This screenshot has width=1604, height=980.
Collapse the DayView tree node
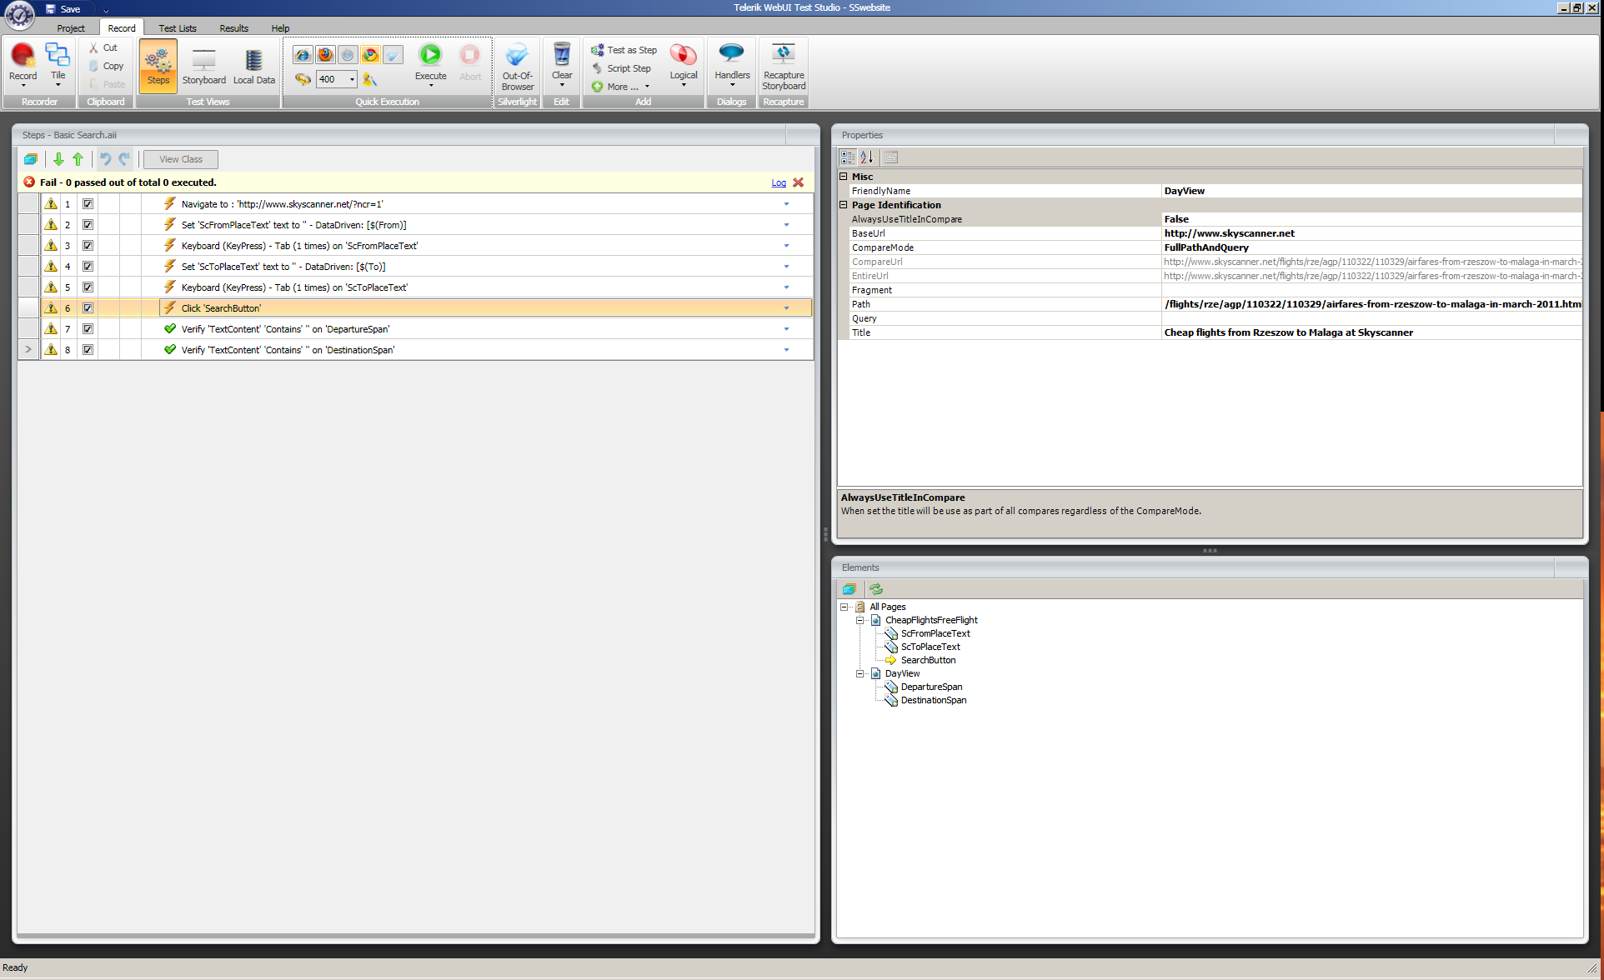860,674
